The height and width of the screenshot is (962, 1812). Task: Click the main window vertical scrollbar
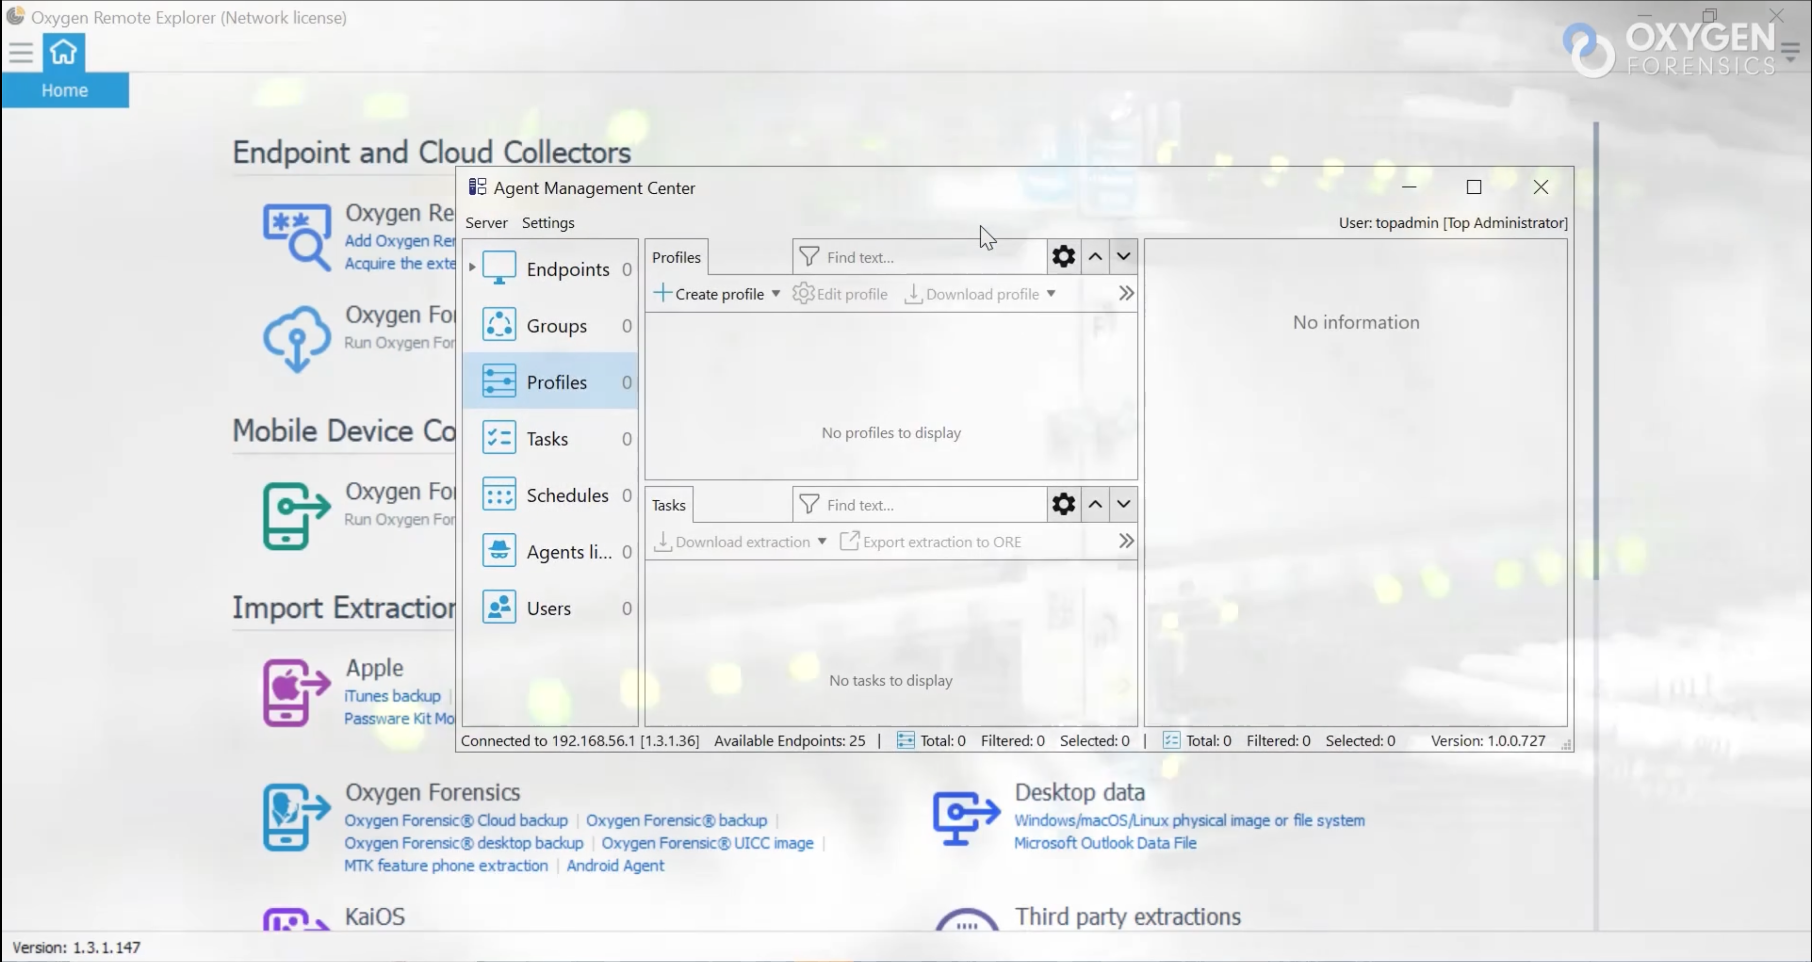tap(1596, 352)
